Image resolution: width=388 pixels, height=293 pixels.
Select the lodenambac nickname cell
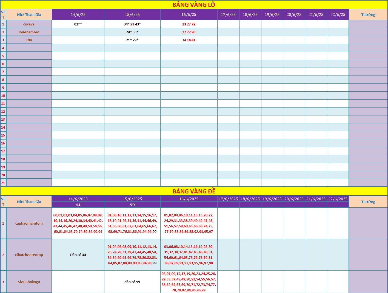[29, 32]
